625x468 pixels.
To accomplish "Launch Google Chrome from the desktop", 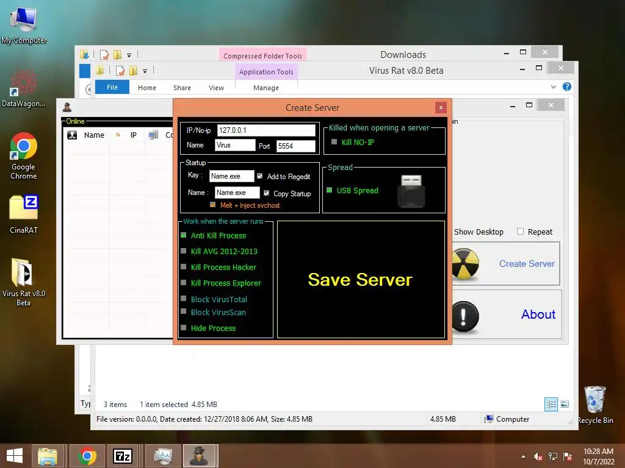I will 24,156.
